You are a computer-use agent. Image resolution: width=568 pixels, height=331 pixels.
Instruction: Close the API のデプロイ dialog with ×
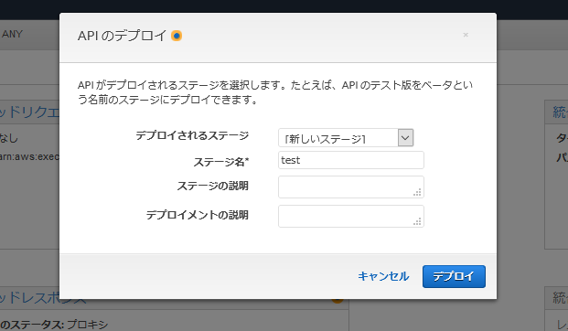(466, 35)
